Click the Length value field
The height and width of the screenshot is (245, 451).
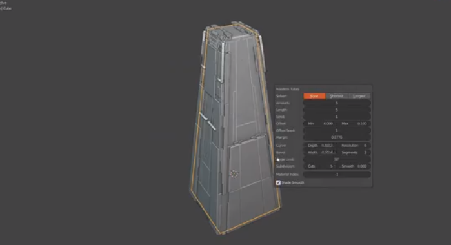pyautogui.click(x=337, y=110)
